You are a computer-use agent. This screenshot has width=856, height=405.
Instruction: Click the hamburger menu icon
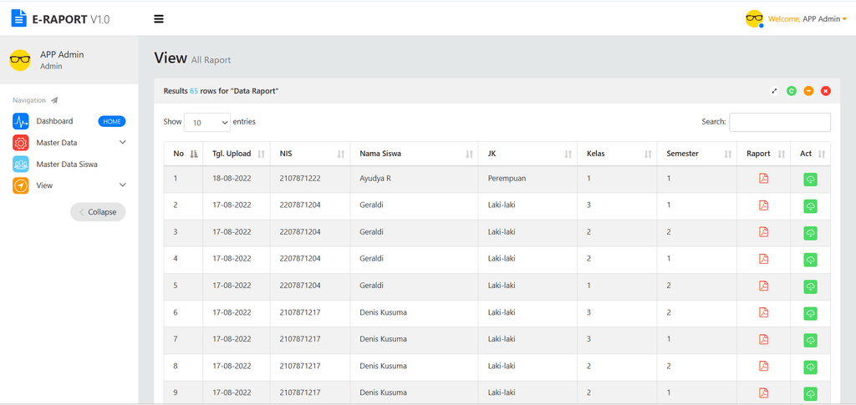point(159,19)
